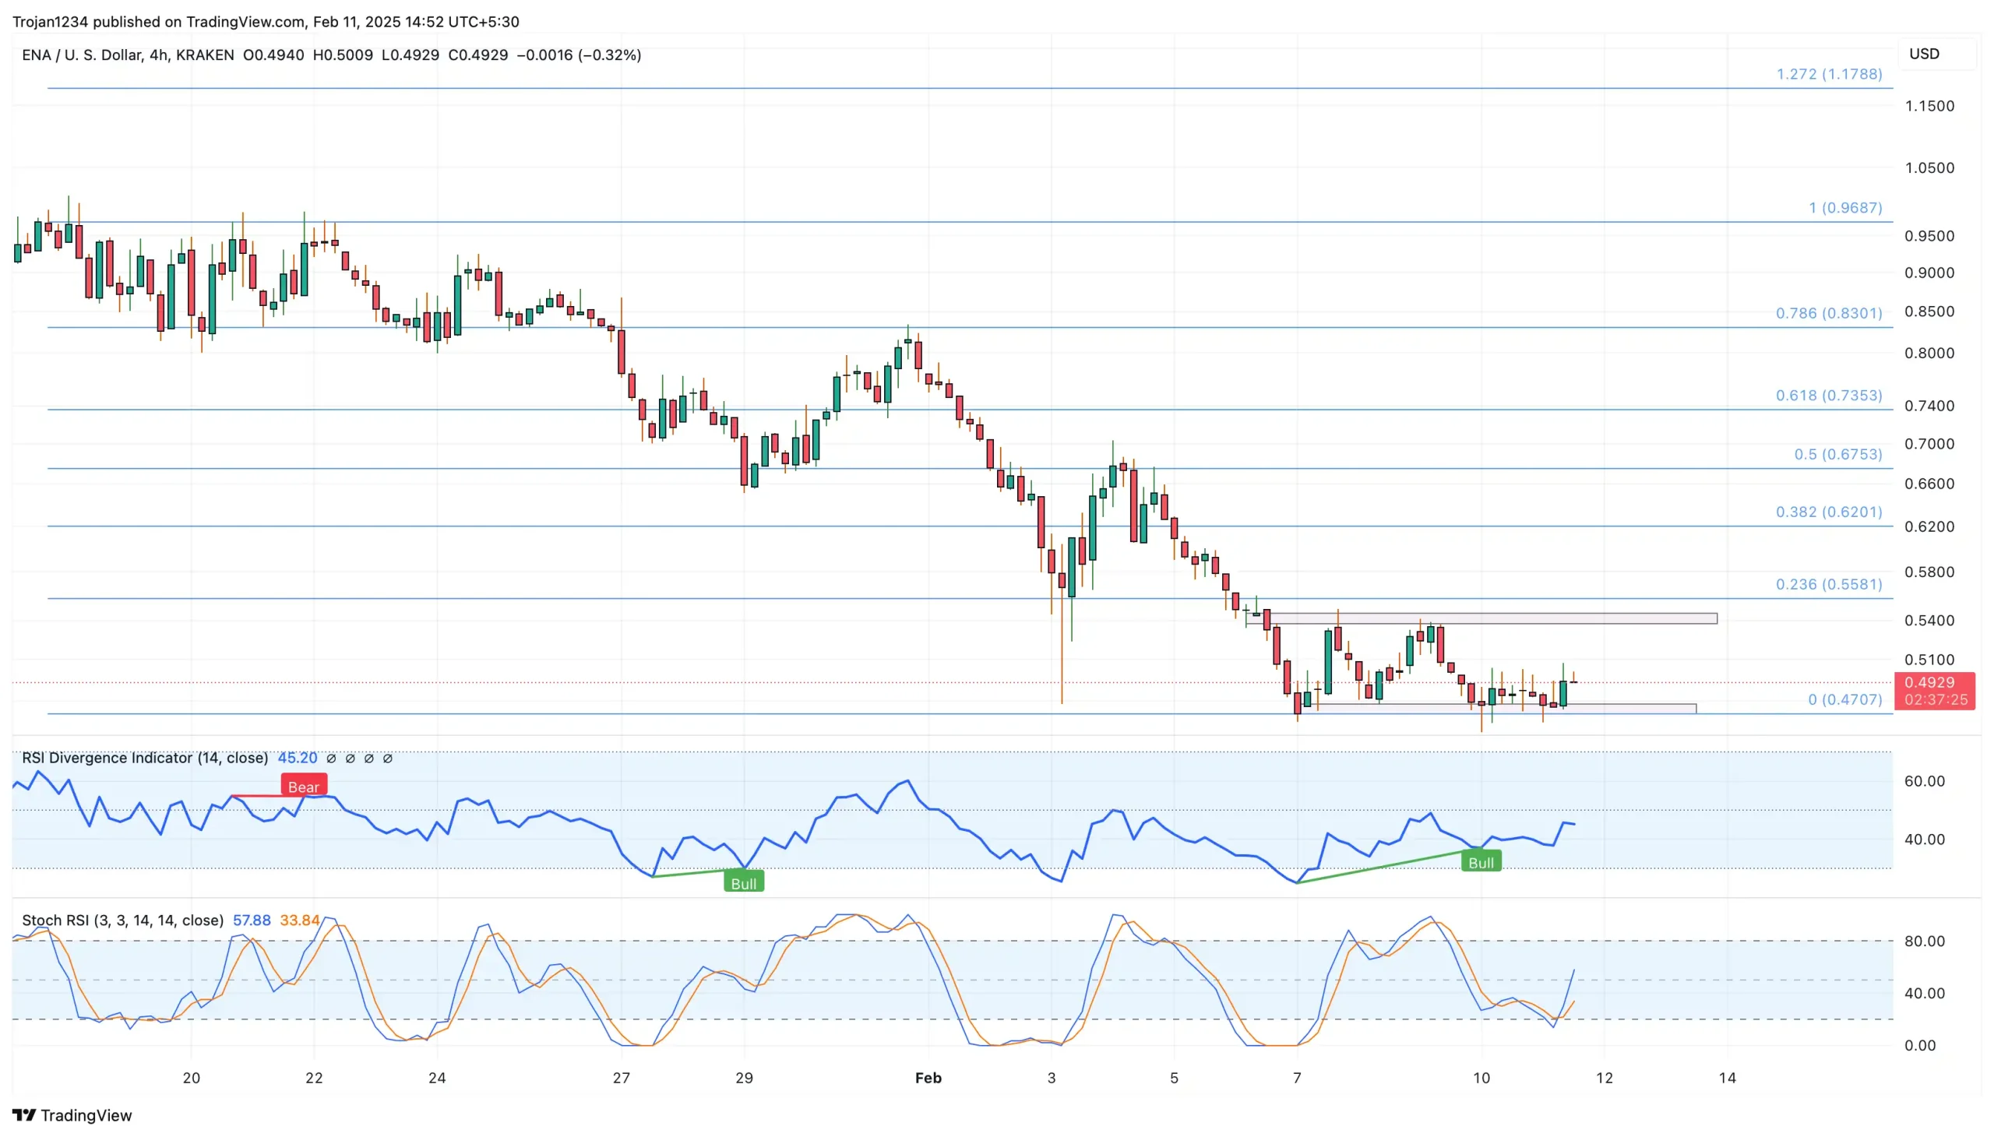Image resolution: width=1994 pixels, height=1137 pixels.
Task: Click the Bull label near Feb 10
Action: pos(1480,862)
